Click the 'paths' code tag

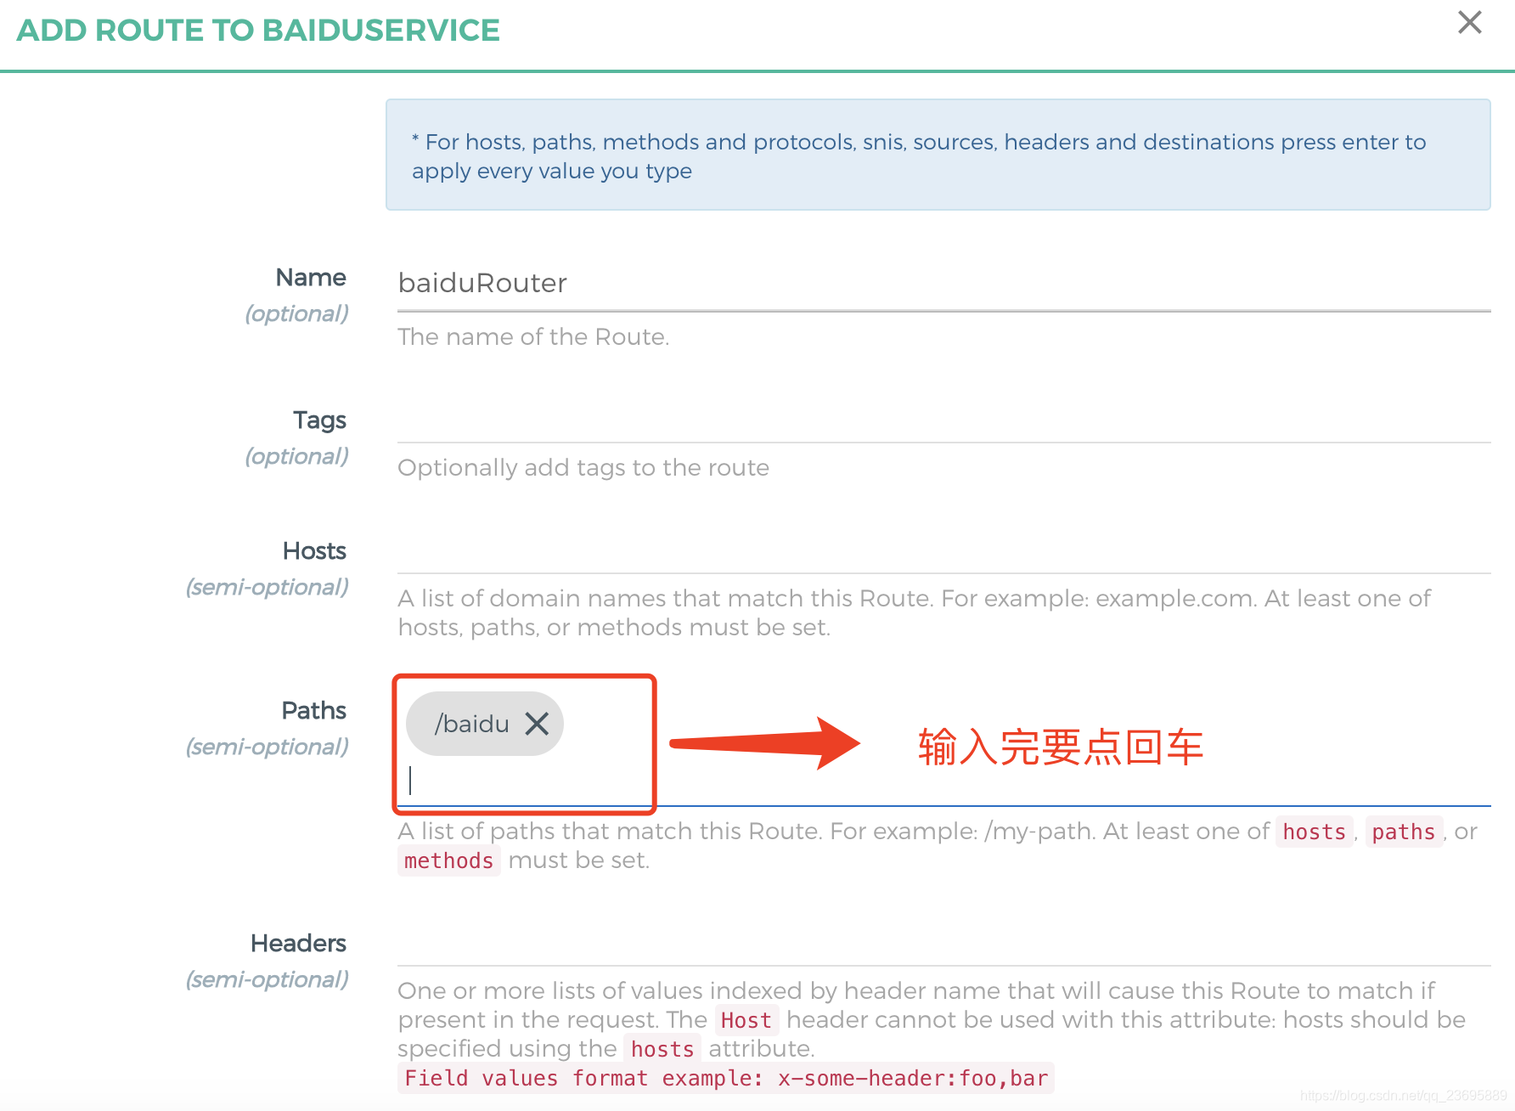[1403, 832]
